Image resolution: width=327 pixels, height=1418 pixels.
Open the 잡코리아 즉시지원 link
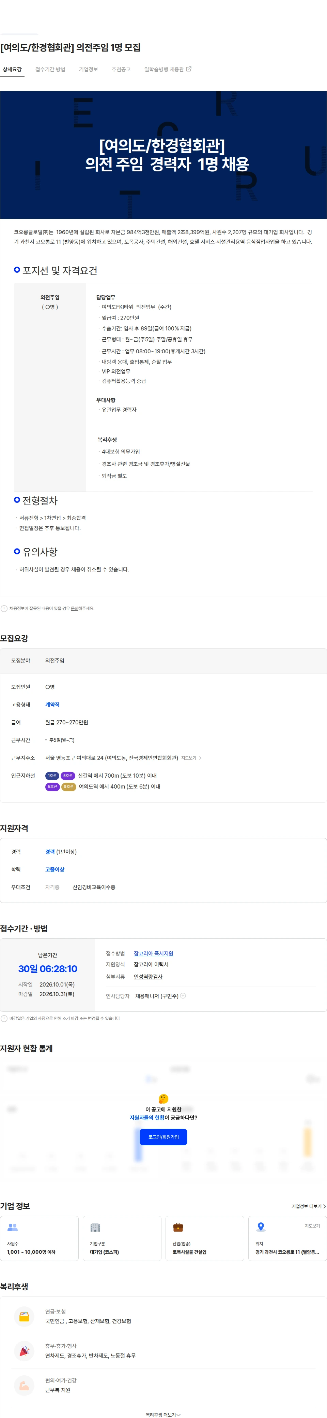click(153, 953)
